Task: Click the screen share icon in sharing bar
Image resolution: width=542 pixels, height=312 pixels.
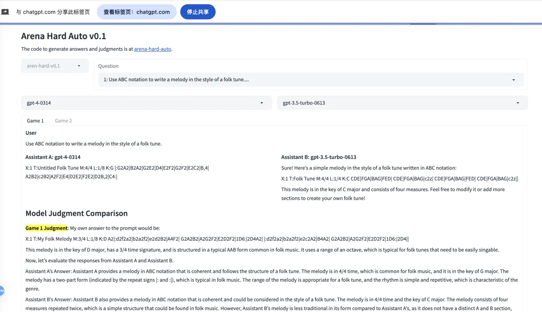Action: point(5,12)
